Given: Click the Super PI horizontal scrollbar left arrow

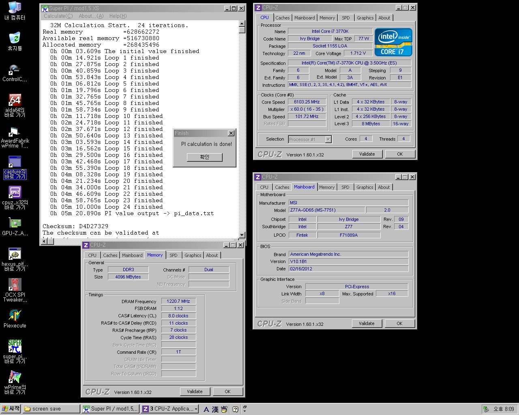Looking at the screenshot, I should (x=44, y=242).
